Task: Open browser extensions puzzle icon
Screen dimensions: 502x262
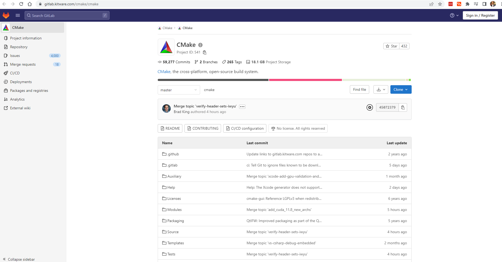Action: point(468,4)
